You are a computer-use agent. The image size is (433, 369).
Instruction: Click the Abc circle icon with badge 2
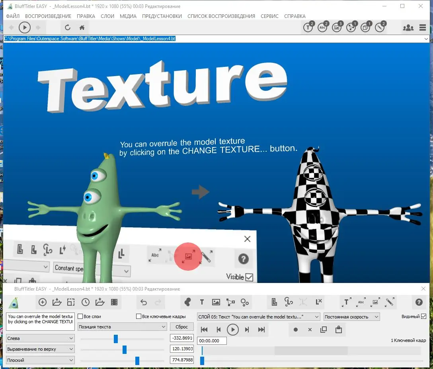(x=322, y=27)
